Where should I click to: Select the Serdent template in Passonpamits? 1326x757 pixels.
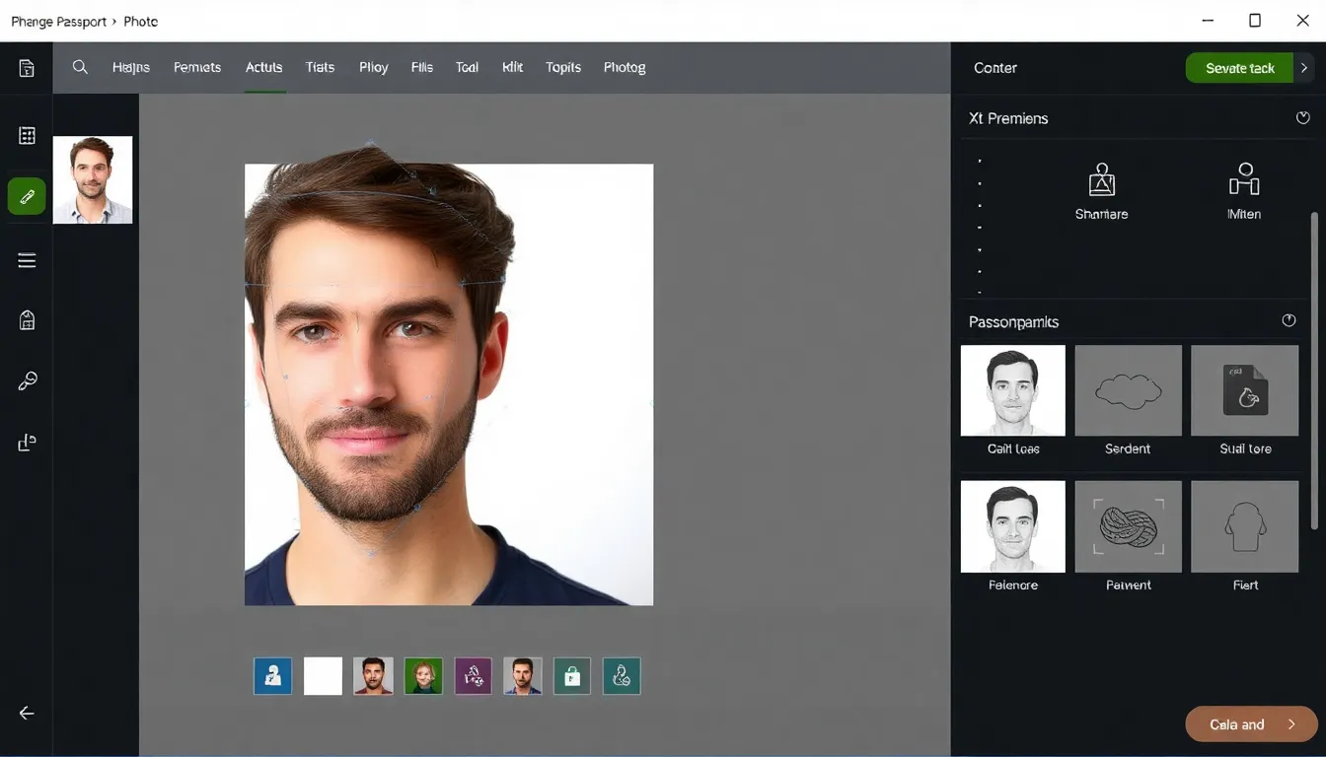[x=1128, y=390]
